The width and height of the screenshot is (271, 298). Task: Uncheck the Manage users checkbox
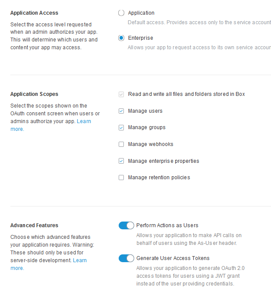pyautogui.click(x=121, y=111)
